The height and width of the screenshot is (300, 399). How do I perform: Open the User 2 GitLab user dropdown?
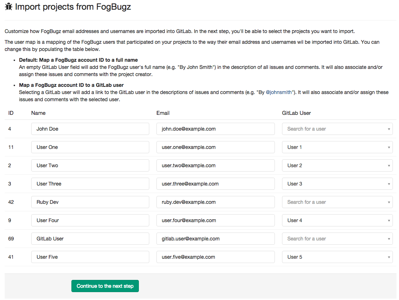(x=337, y=165)
